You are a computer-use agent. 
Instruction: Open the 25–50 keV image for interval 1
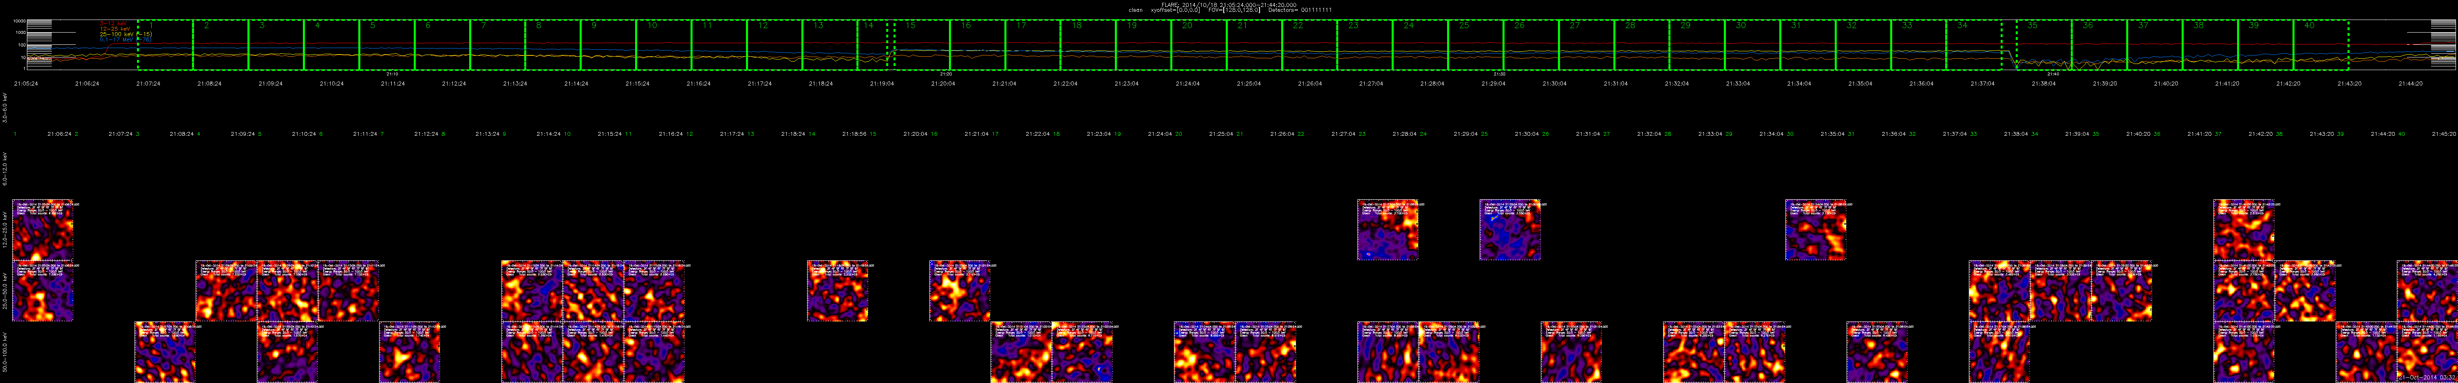[x=42, y=291]
